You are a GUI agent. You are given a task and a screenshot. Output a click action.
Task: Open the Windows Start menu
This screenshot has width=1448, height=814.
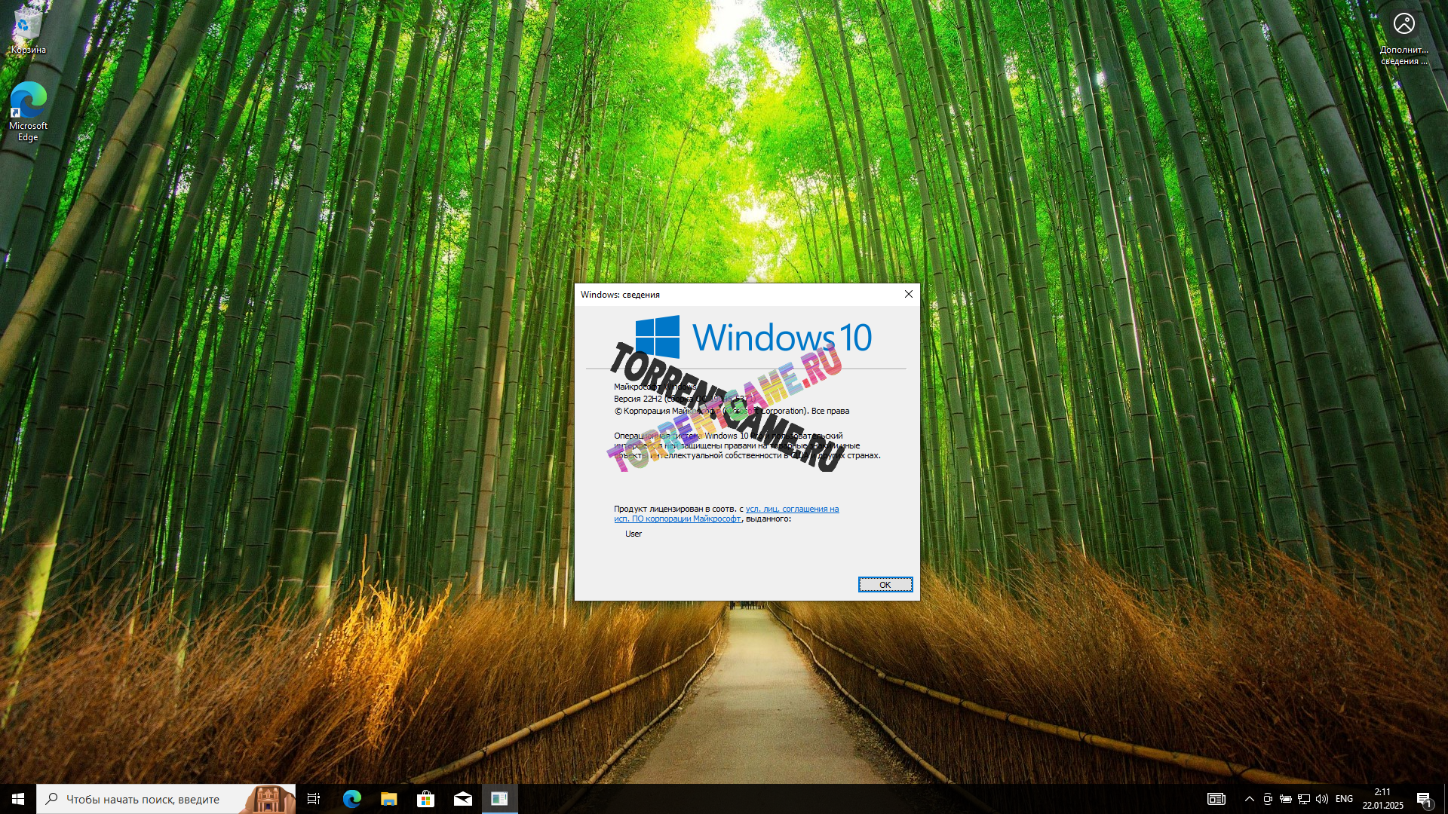tap(18, 799)
